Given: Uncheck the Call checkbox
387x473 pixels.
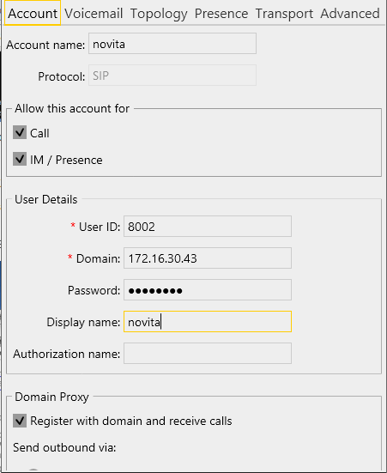Looking at the screenshot, I should [20, 132].
